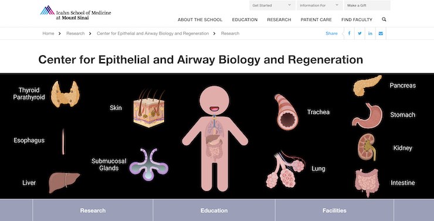Select the Kidney illustration
This screenshot has height=221, width=434.
367,147
